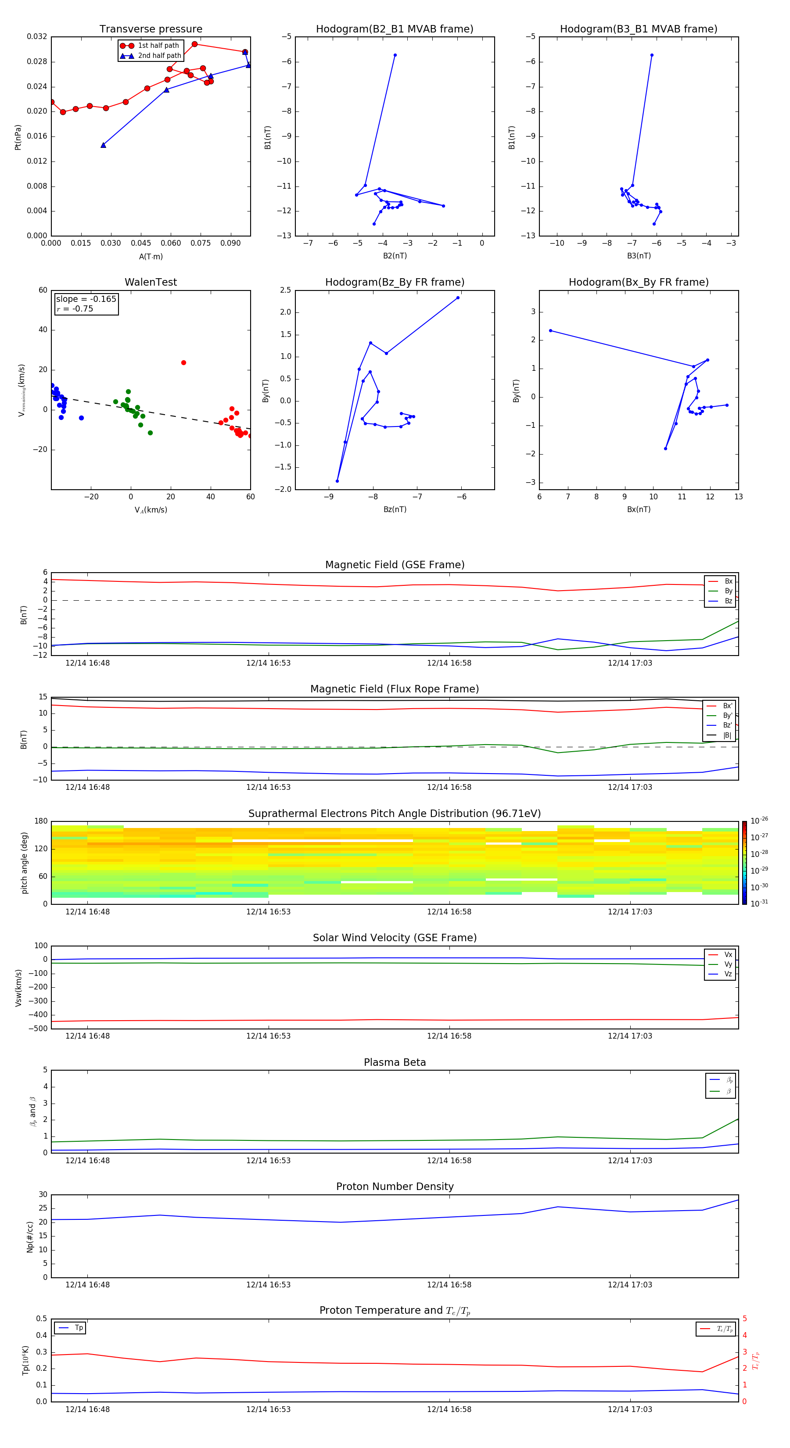Click the 'Hodogram(Bx_By FR frame)' title

[x=639, y=282]
